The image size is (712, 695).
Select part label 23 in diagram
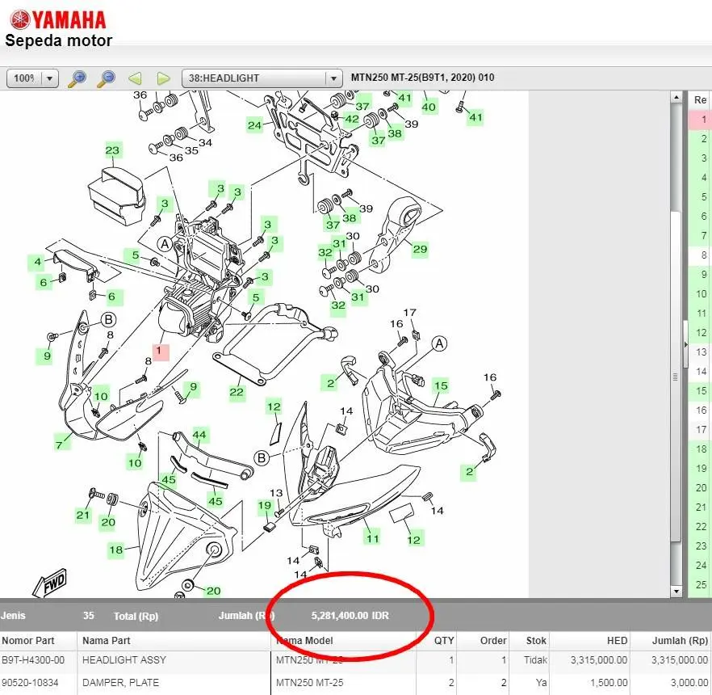112,150
